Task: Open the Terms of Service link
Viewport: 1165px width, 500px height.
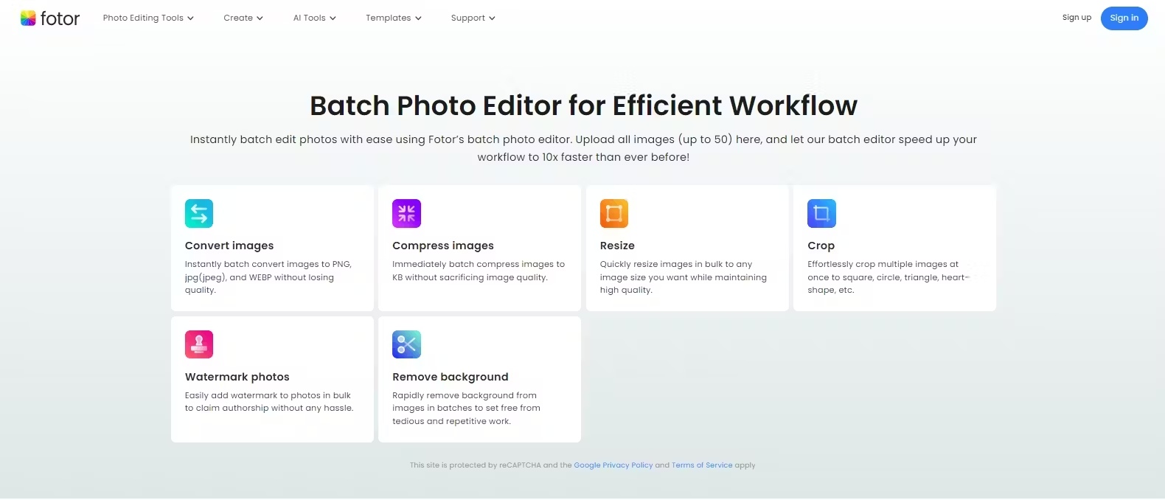Action: click(x=702, y=465)
